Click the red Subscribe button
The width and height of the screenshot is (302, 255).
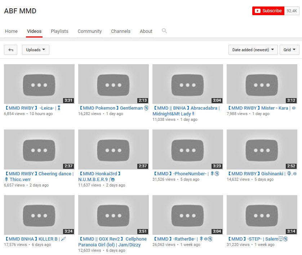pos(268,11)
